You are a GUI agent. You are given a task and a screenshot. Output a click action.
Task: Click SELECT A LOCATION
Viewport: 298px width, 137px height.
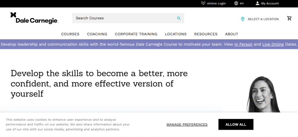click(263, 19)
